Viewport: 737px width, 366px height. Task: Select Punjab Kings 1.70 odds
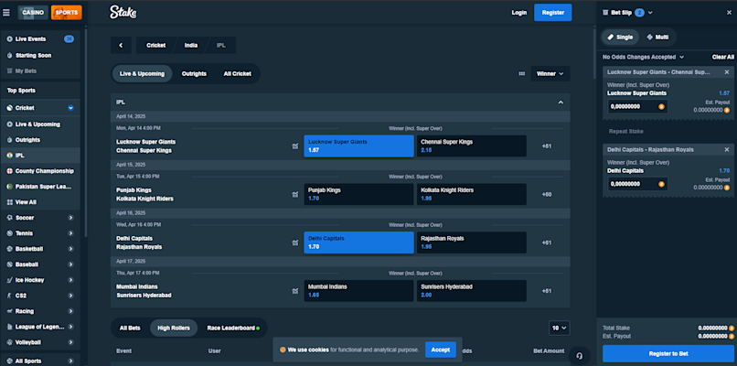point(359,194)
